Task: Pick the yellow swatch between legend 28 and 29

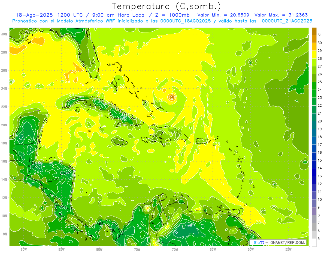Action: [x=314, y=54]
